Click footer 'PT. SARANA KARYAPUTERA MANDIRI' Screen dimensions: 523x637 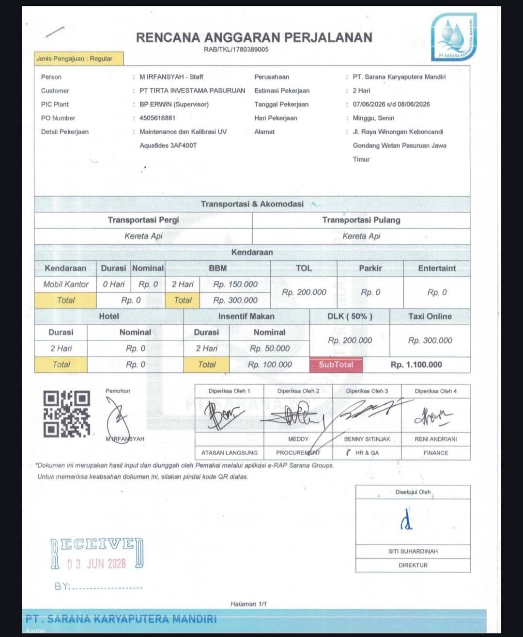click(x=121, y=619)
